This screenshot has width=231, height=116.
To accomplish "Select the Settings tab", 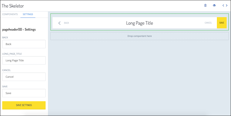I will pyautogui.click(x=28, y=14).
